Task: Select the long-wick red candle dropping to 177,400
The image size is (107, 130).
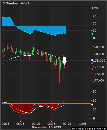Action: (x=60, y=70)
